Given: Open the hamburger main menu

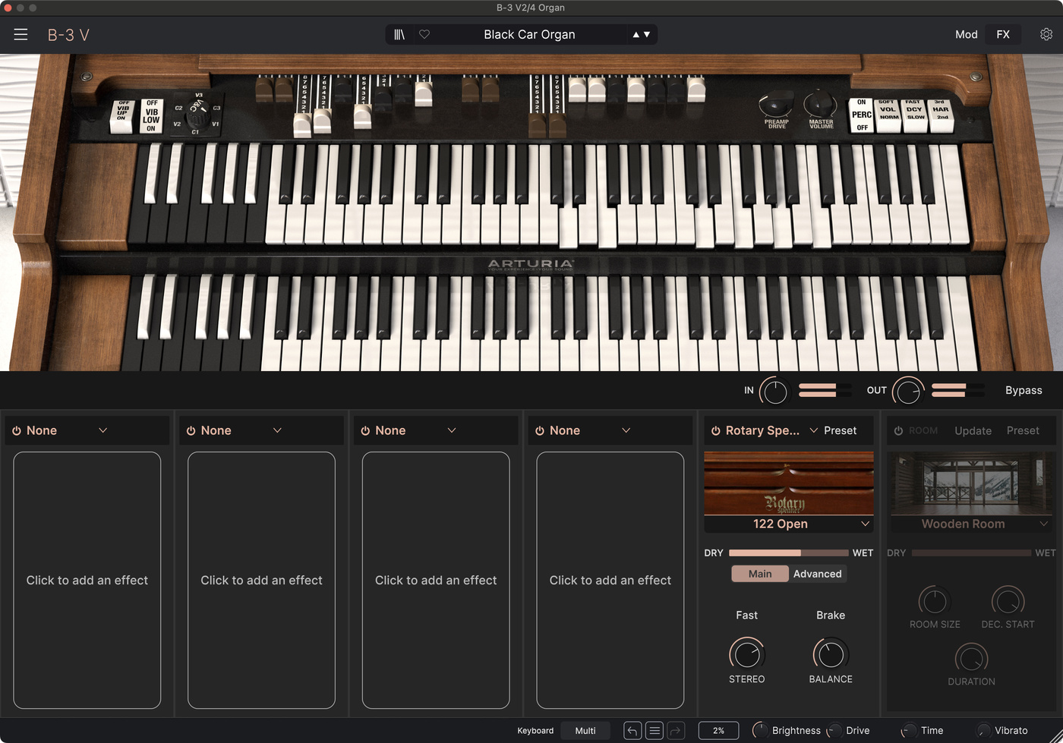Looking at the screenshot, I should [x=21, y=34].
